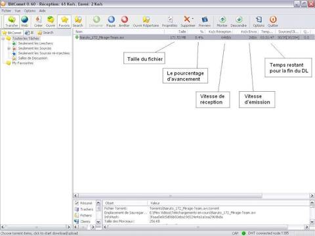Select the Naruto_172 torrent row
The width and height of the screenshot is (315, 236).
[194, 37]
